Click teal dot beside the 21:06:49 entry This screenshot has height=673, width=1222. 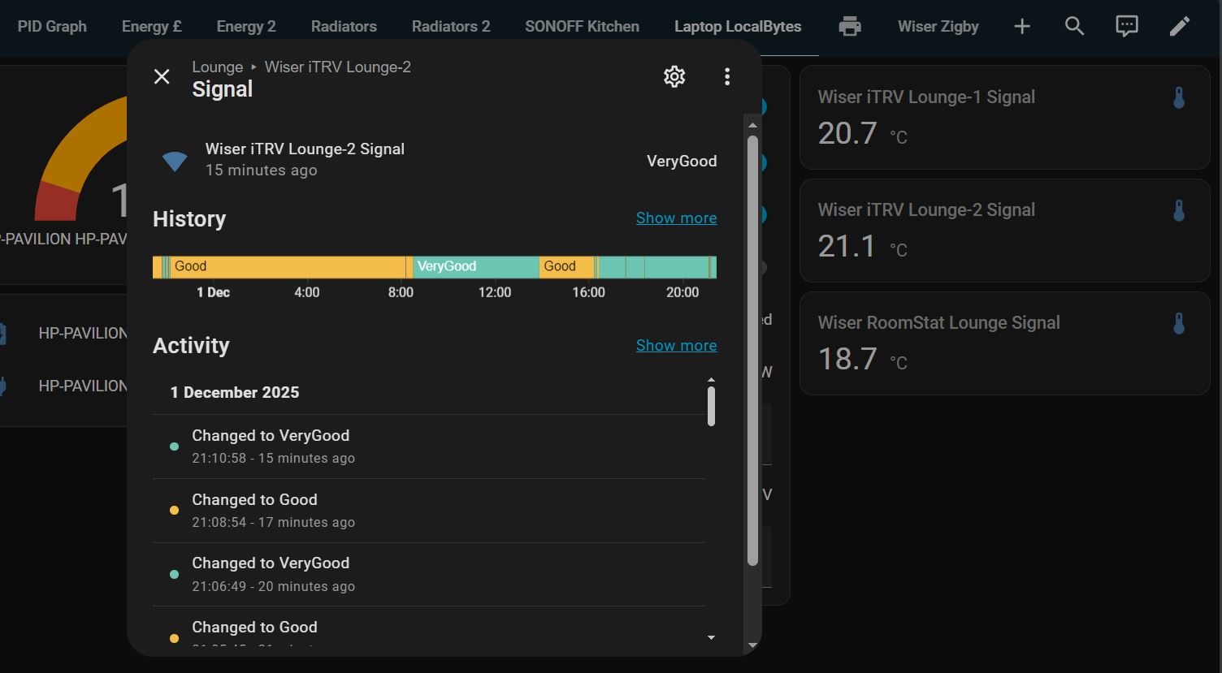click(x=174, y=575)
